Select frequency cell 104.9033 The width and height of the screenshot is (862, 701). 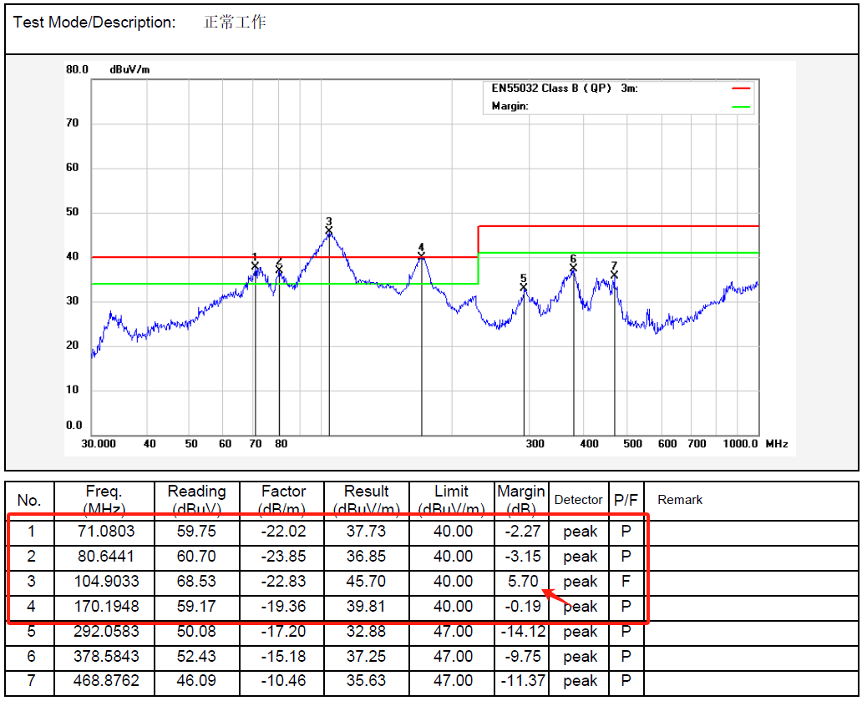coord(104,582)
